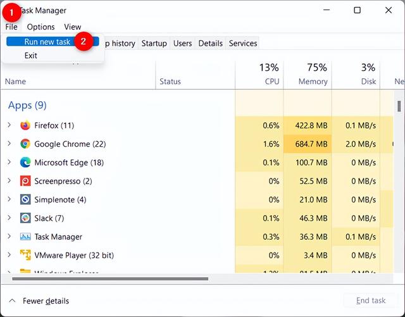Select the Firefox (11) row name
The width and height of the screenshot is (405, 317).
point(54,125)
